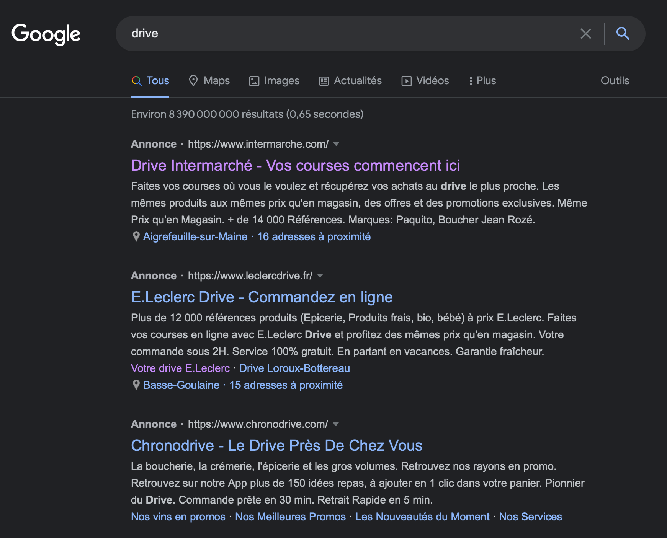Click 15 adresses à proximité link
This screenshot has height=538, width=667.
tap(286, 385)
